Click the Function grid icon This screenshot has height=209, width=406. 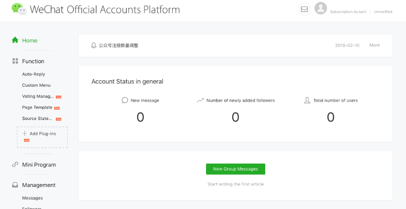coord(15,61)
